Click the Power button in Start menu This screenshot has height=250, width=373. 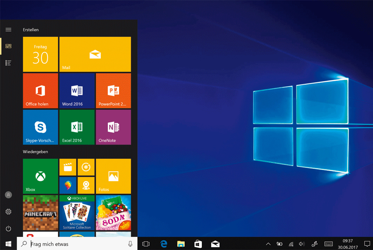(8, 229)
